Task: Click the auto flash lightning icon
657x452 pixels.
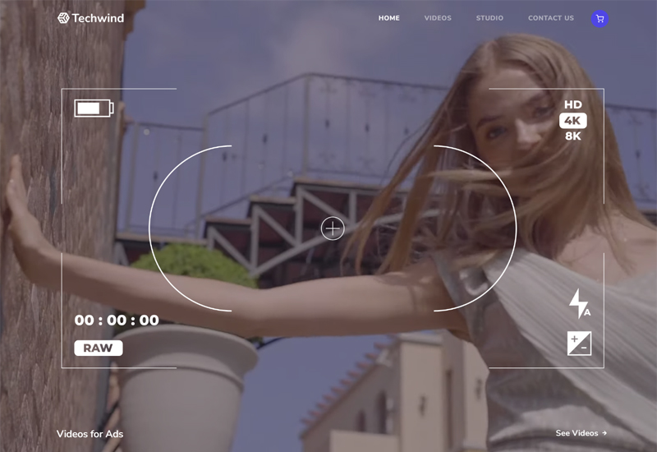Action: tap(580, 303)
